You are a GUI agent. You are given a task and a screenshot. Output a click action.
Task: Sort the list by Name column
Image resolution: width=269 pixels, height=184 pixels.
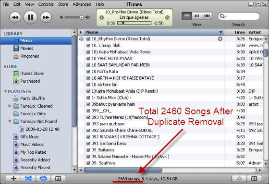point(154,32)
